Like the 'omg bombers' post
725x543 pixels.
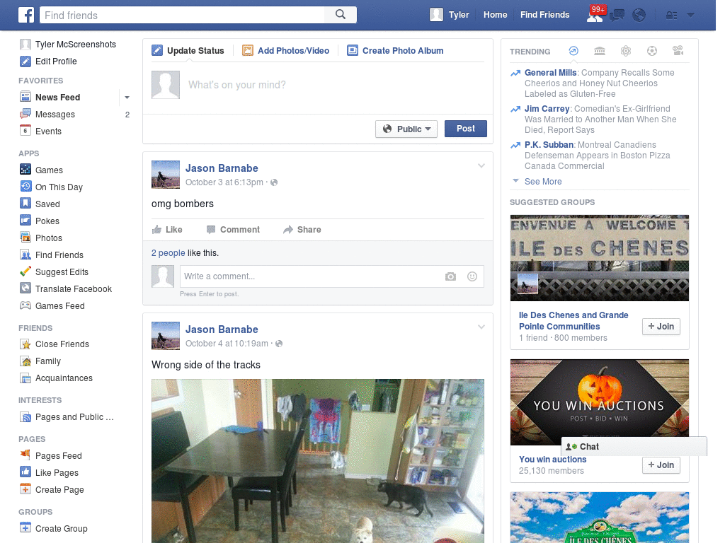[x=167, y=230]
